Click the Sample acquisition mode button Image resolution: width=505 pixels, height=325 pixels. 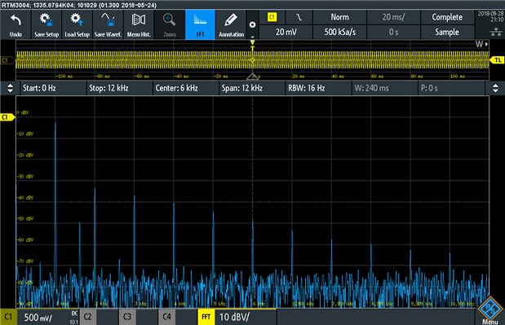click(x=447, y=32)
